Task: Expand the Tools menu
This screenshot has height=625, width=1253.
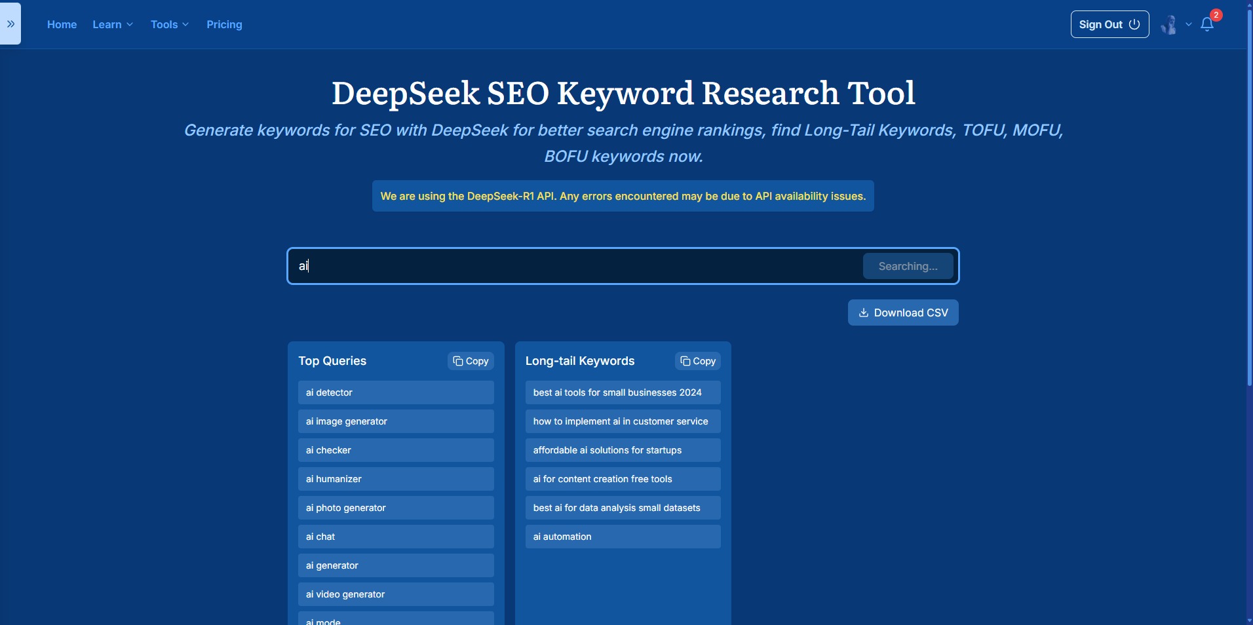Action: [170, 24]
